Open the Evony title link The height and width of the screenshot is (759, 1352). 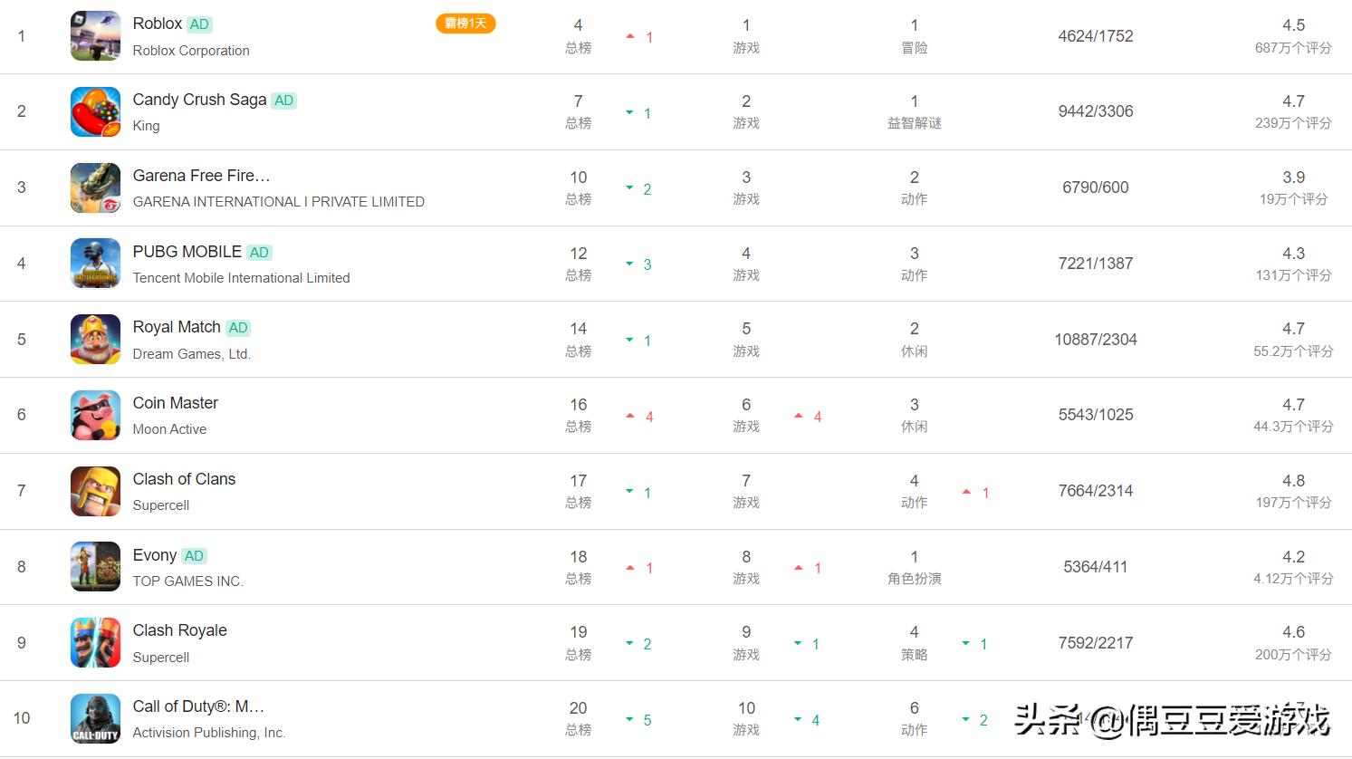[155, 555]
